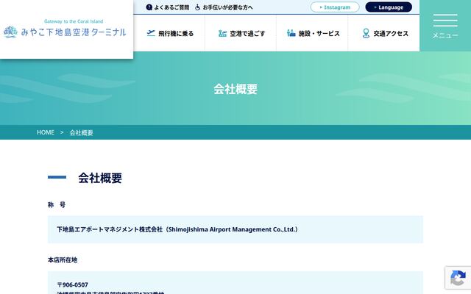
Task: Open the Instagram button
Action: (x=335, y=7)
